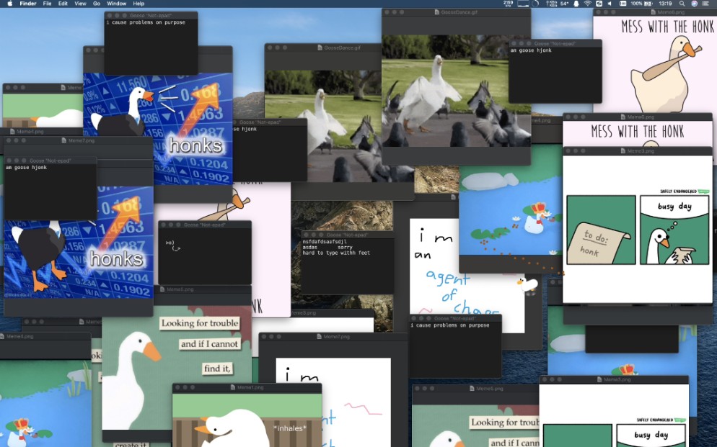Open the Finder menu

pos(28,3)
